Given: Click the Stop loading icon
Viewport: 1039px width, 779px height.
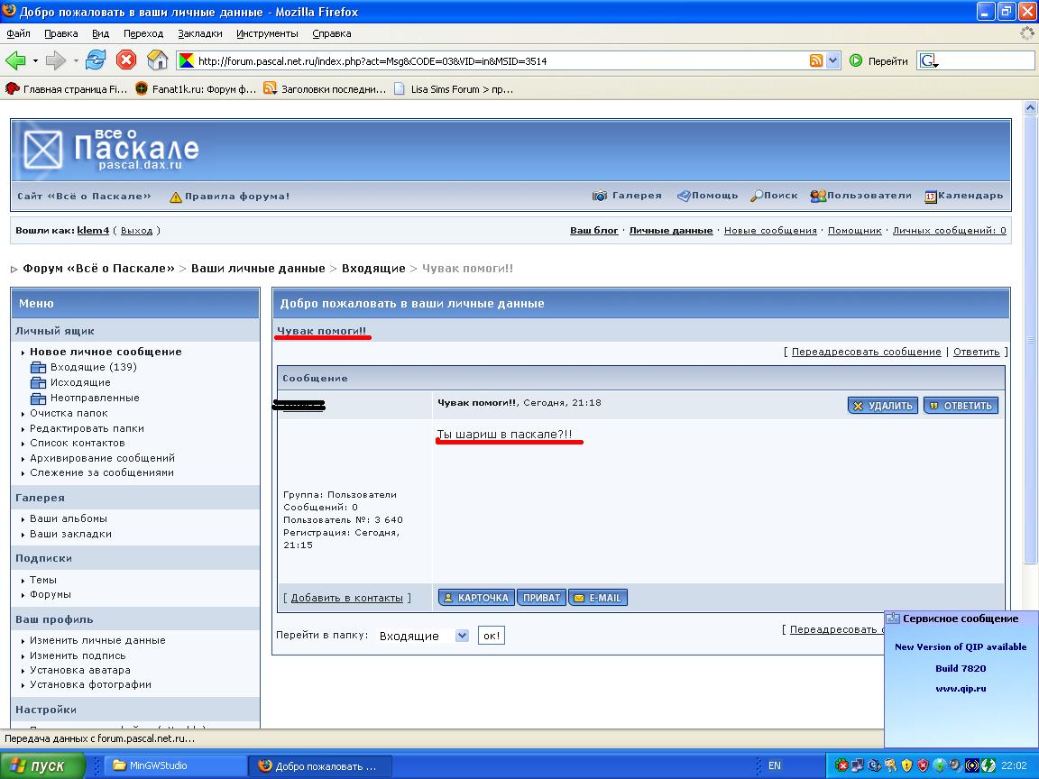Looking at the screenshot, I should coord(126,60).
